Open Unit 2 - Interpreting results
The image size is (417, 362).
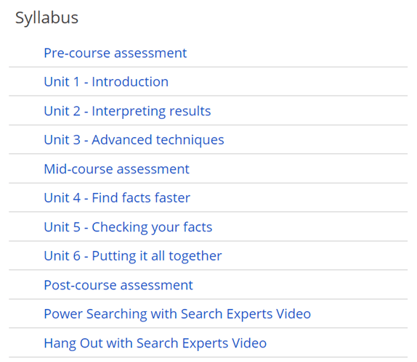pyautogui.click(x=127, y=111)
